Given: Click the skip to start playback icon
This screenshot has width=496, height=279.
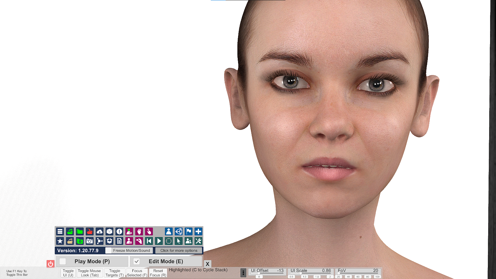Looking at the screenshot, I should coord(149,241).
